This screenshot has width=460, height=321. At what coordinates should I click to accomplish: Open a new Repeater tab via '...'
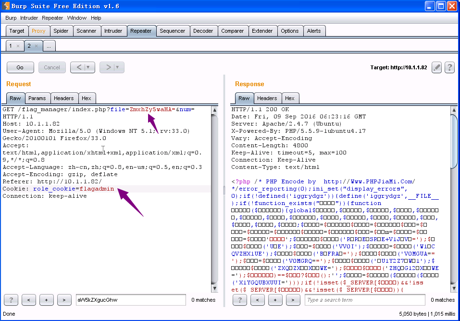click(49, 46)
